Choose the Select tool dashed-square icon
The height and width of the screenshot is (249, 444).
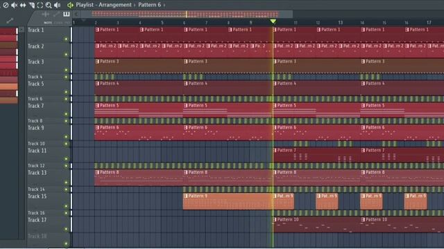[40, 5]
